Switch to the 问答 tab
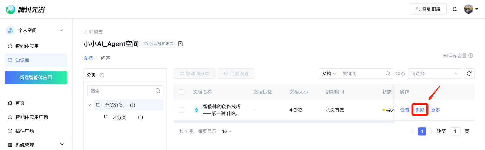 point(105,58)
